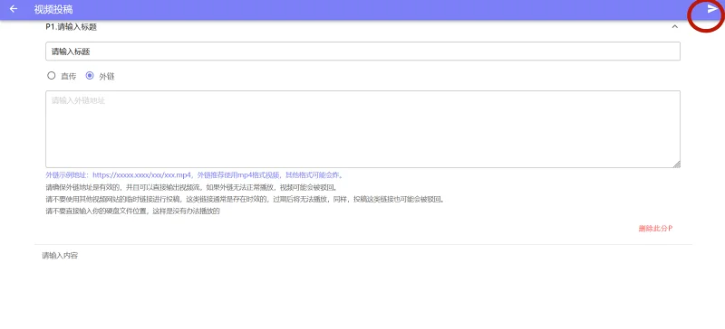The height and width of the screenshot is (329, 725).
Task: Select the 外链 external link option
Action: pos(90,76)
